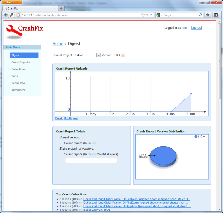Switch upload chart to Month view
This screenshot has height=213, width=223.
pyautogui.click(x=67, y=118)
